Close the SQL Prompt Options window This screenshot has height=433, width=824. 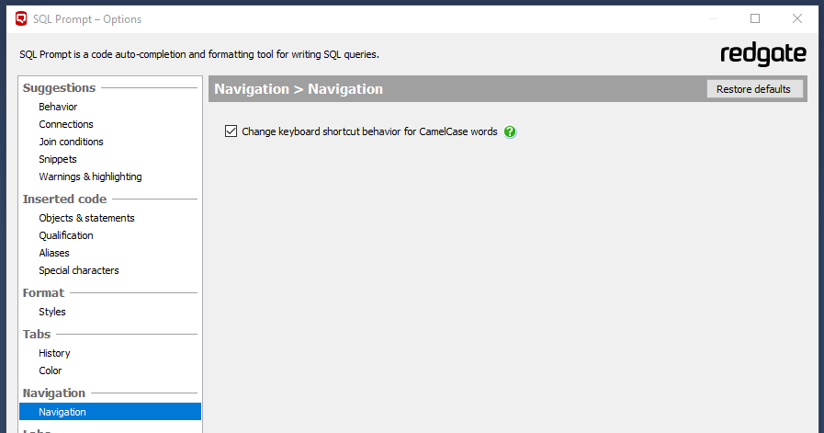[796, 18]
